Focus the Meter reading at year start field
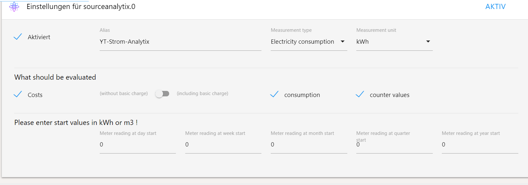 pos(480,145)
